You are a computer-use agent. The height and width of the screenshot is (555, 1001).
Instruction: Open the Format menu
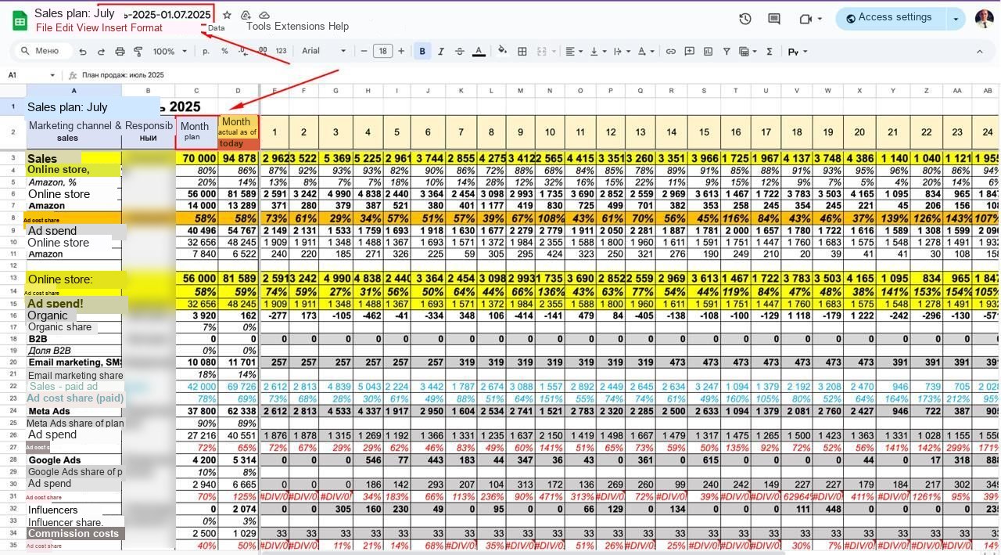pos(146,27)
